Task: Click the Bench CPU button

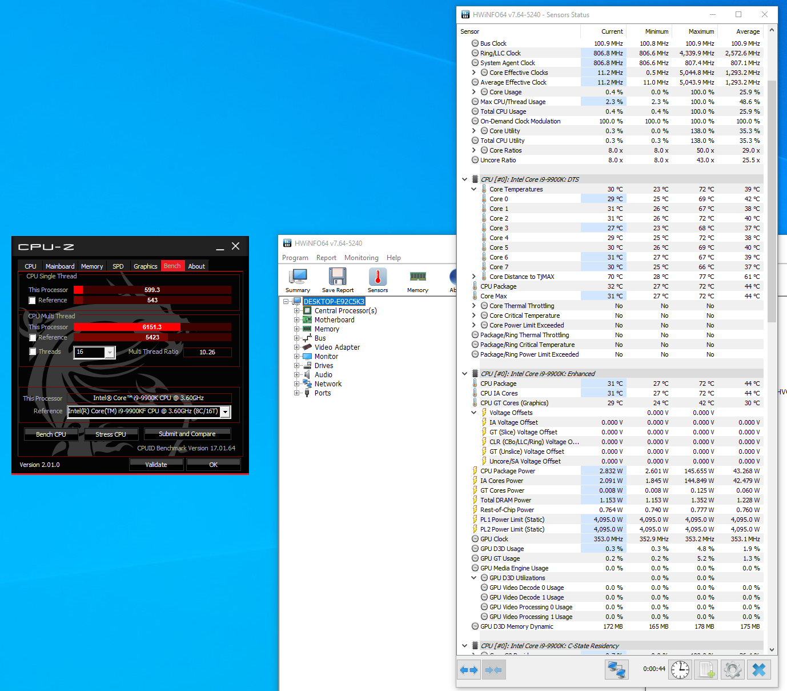Action: 51,434
